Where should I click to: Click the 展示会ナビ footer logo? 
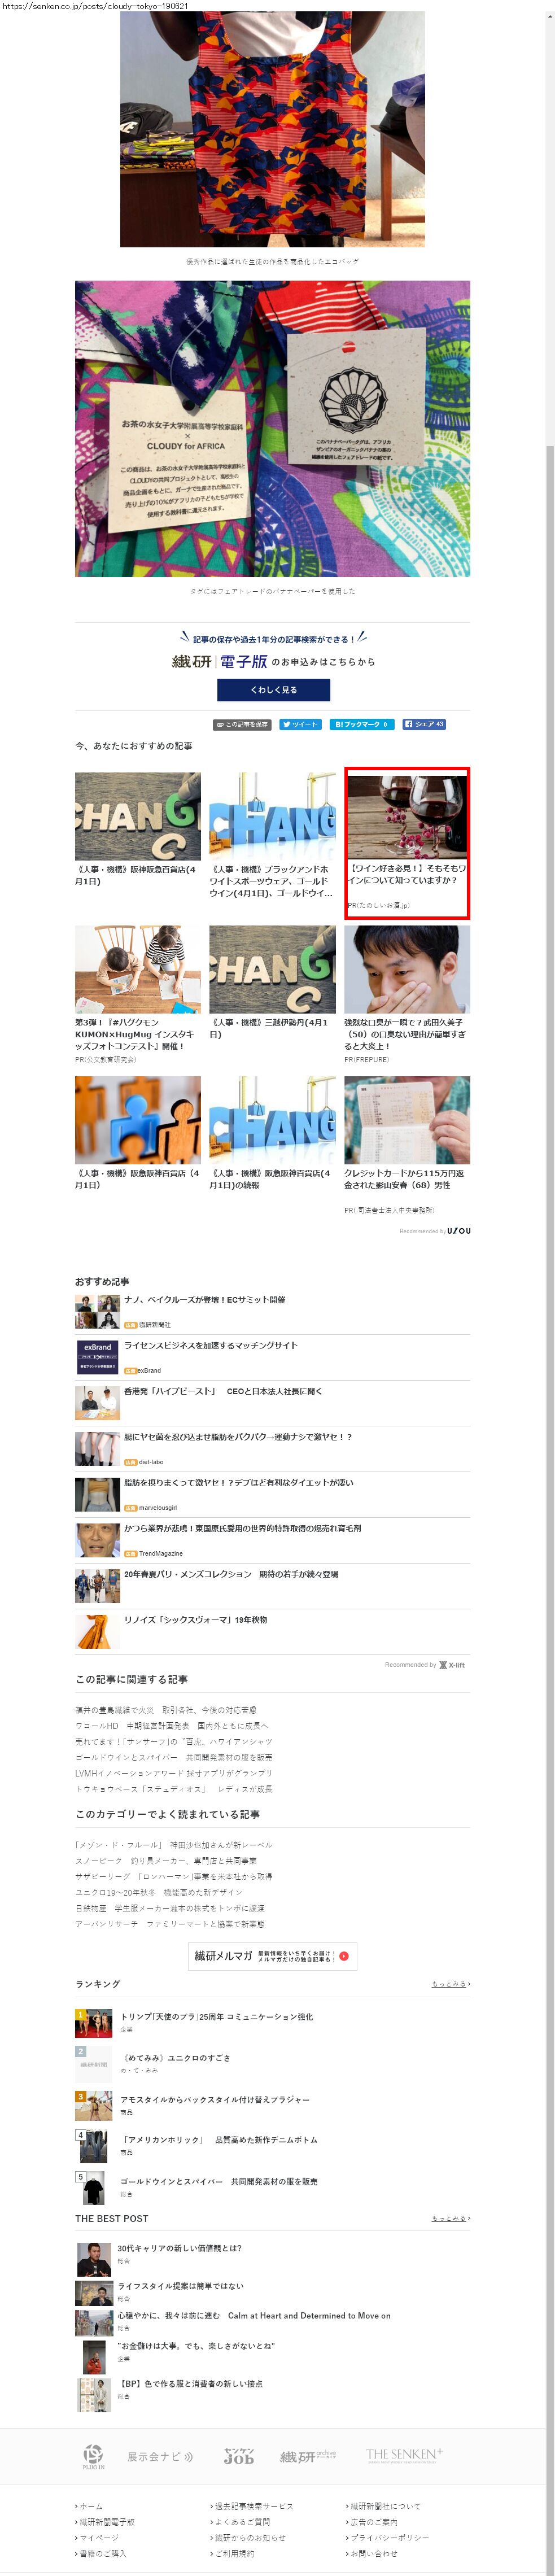pos(160,2456)
